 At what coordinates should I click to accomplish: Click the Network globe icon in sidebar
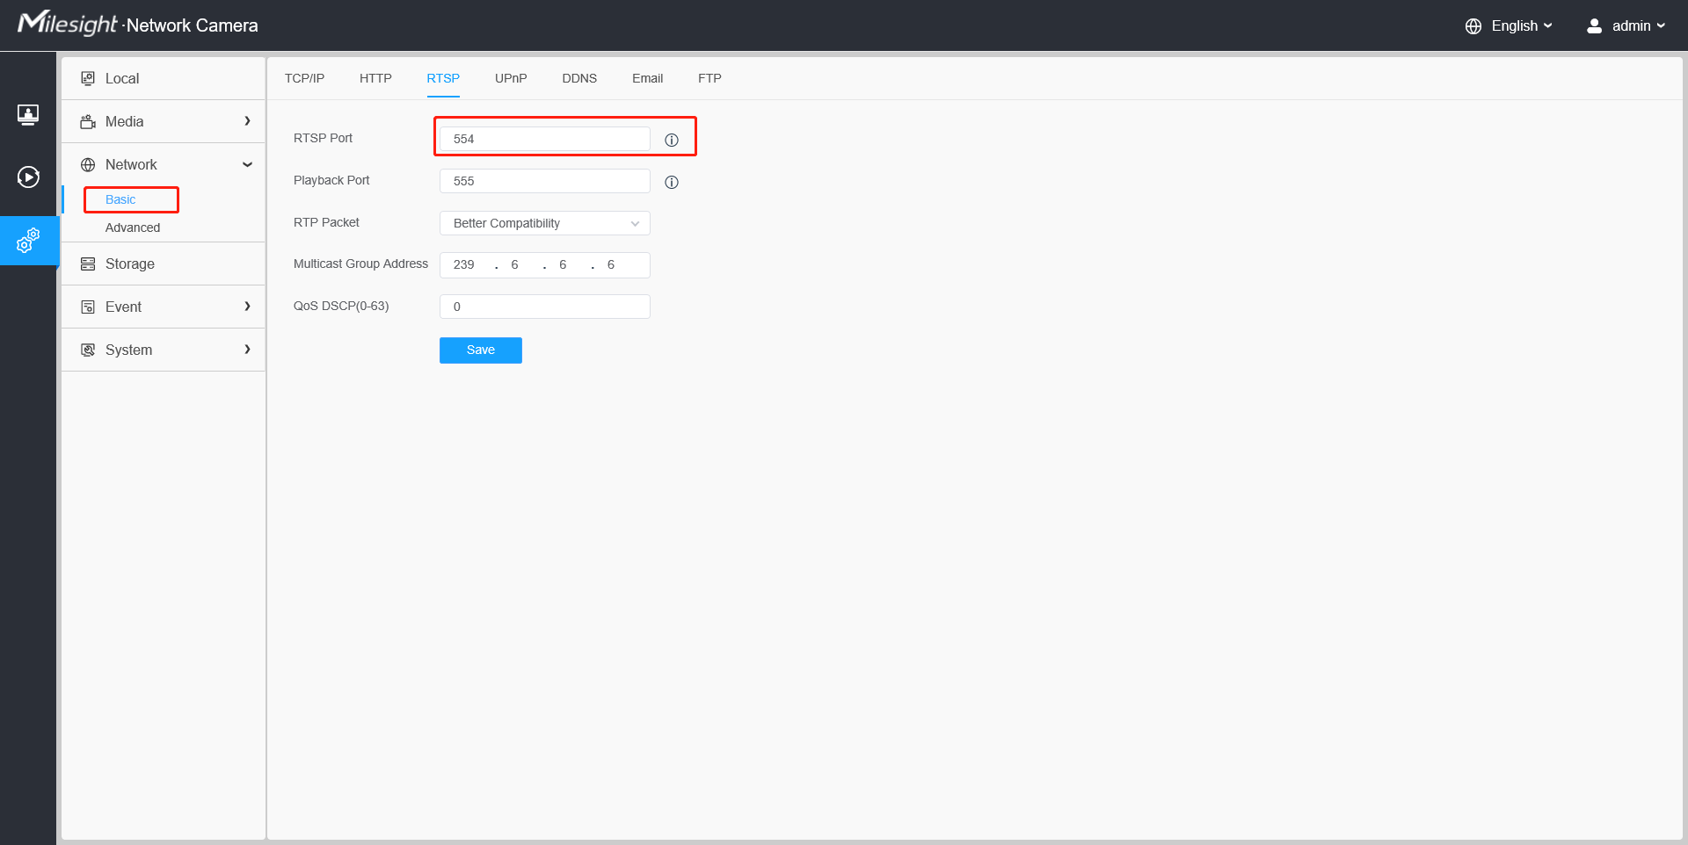coord(88,164)
